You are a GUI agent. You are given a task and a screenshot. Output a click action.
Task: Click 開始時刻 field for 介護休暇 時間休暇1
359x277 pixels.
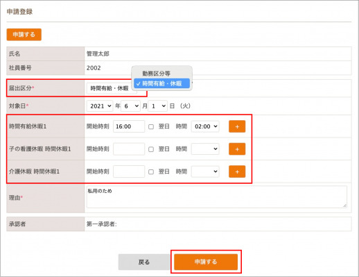[x=129, y=171]
